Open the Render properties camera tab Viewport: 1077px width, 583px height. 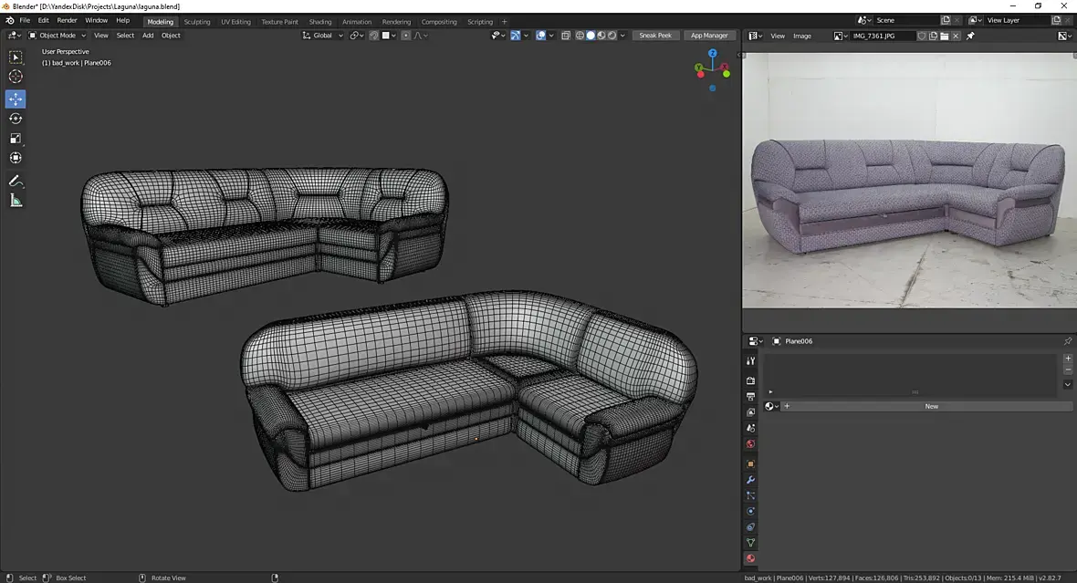coord(750,380)
